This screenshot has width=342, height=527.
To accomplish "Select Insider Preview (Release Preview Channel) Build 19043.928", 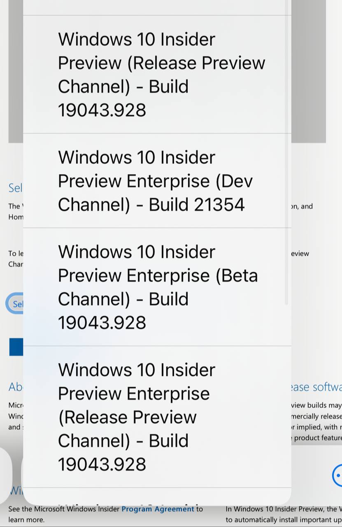I will [157, 75].
